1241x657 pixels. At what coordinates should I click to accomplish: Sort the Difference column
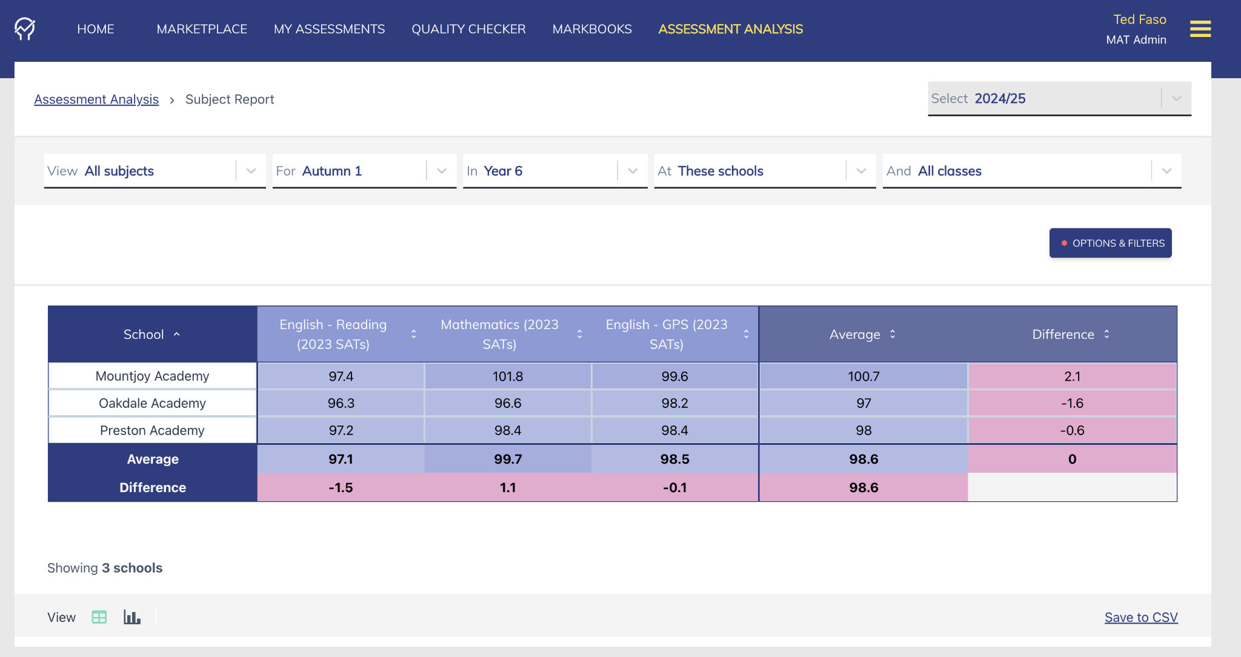[x=1107, y=334]
